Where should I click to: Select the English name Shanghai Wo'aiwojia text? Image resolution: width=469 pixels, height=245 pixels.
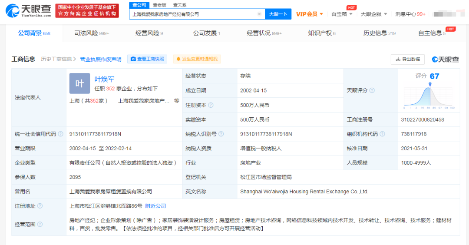coord(304,192)
